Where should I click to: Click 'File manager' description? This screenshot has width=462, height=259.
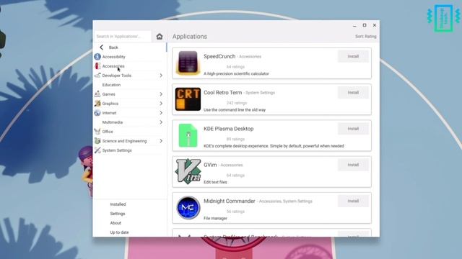(x=215, y=218)
